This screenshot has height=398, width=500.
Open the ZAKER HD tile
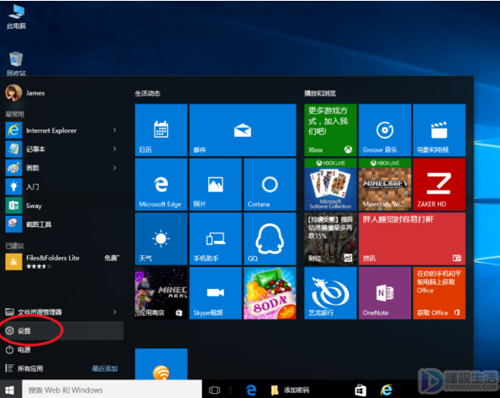click(439, 185)
